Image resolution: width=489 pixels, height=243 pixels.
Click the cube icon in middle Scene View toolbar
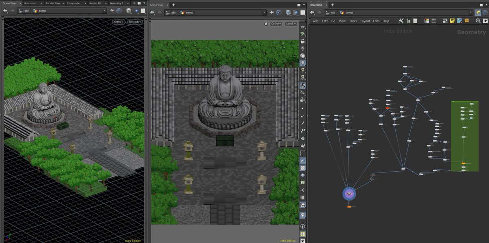click(289, 12)
